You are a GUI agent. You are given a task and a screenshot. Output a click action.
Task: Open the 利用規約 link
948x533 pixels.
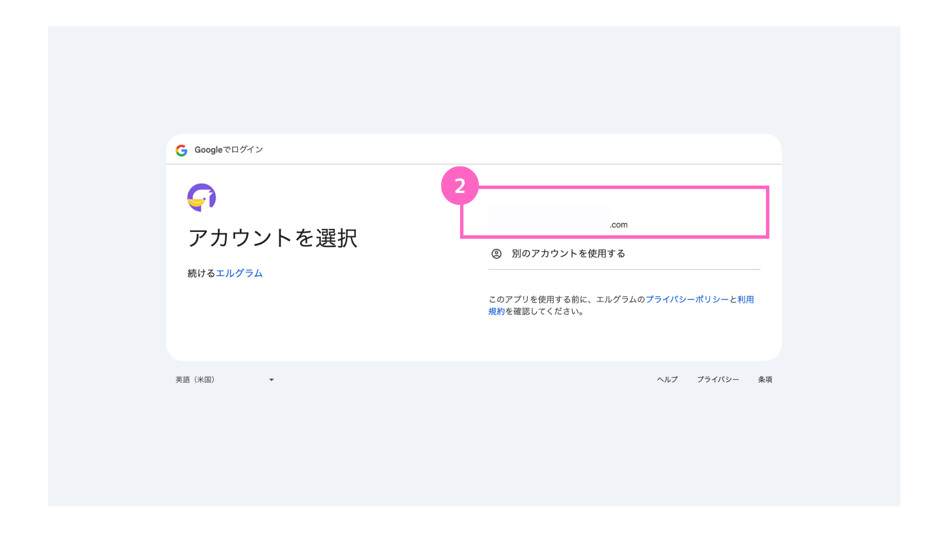click(x=745, y=300)
